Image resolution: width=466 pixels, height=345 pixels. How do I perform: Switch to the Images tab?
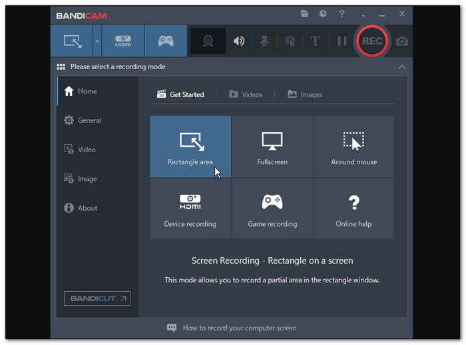coord(305,94)
